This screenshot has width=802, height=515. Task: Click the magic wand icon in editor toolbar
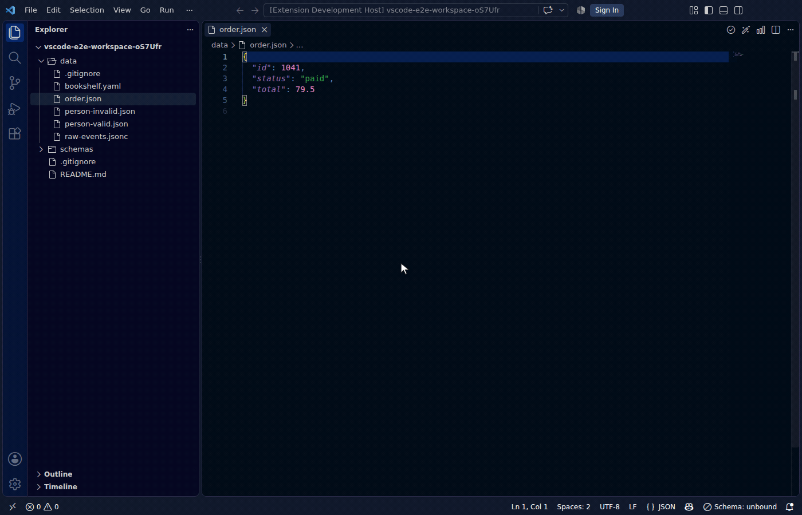click(746, 30)
